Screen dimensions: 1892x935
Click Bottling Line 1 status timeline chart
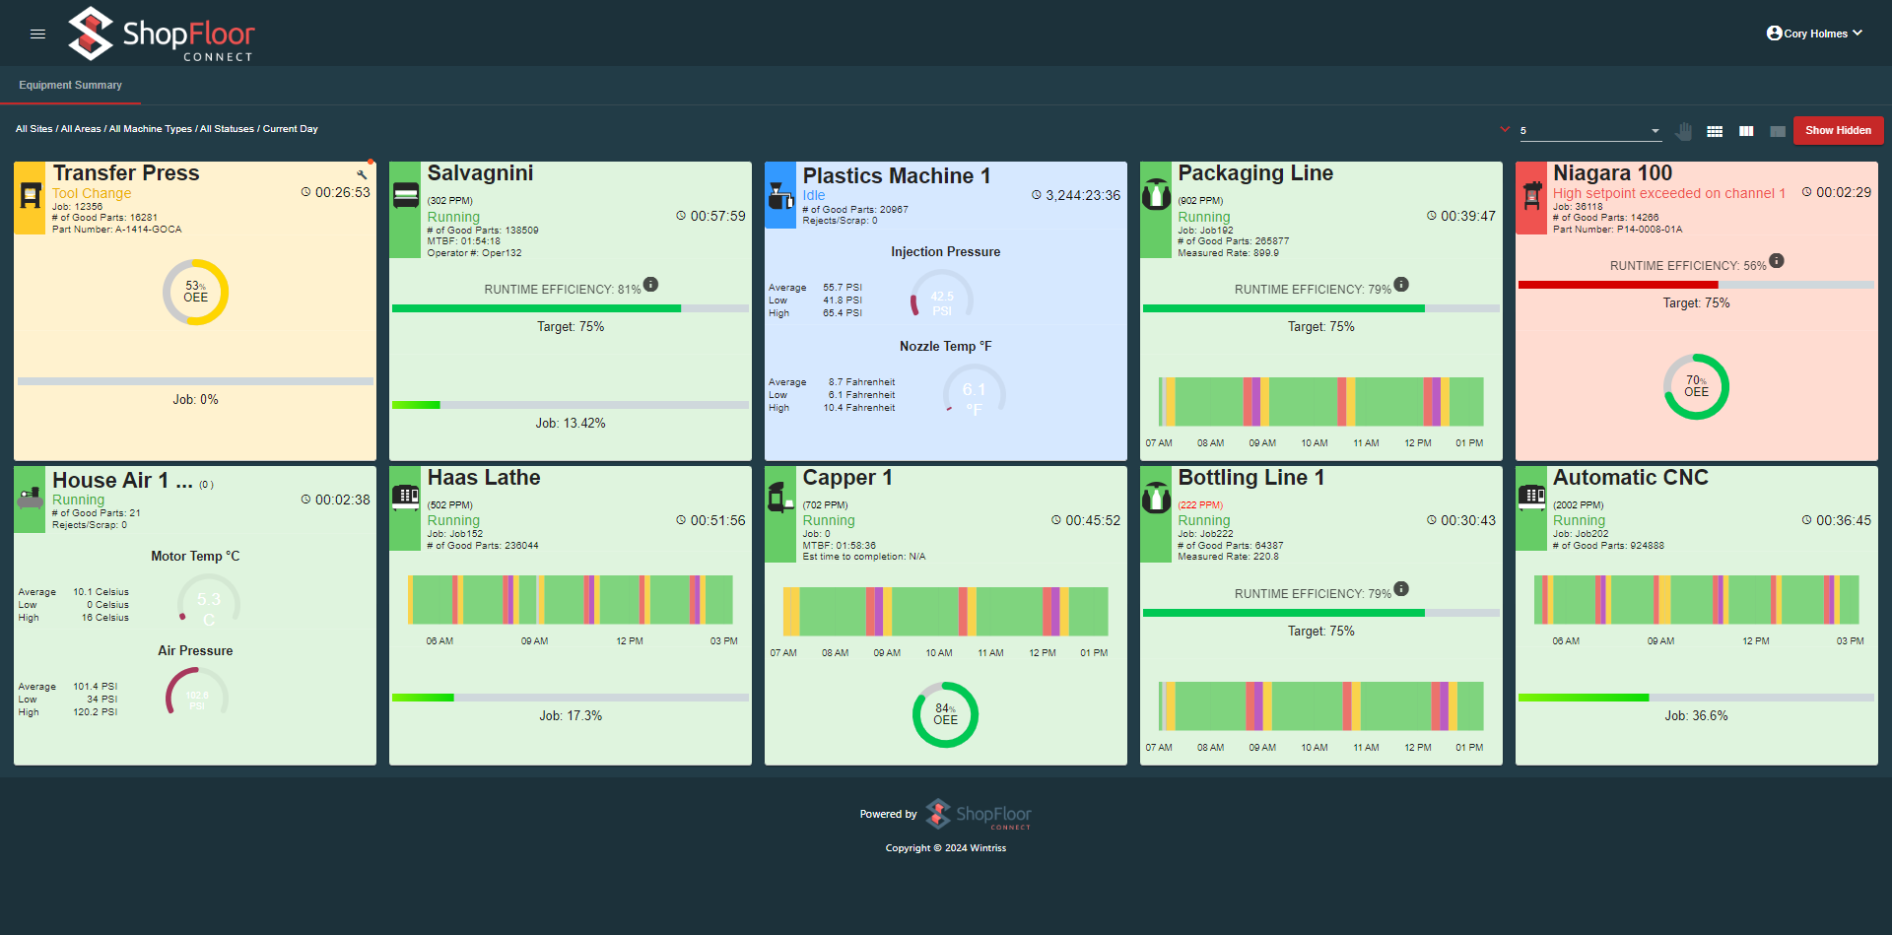[1320, 706]
